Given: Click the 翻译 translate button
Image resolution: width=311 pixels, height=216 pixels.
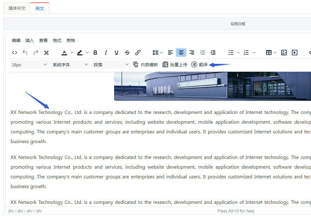Looking at the screenshot, I should point(199,64).
